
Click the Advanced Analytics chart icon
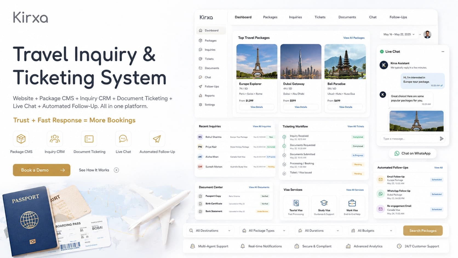tap(348, 246)
